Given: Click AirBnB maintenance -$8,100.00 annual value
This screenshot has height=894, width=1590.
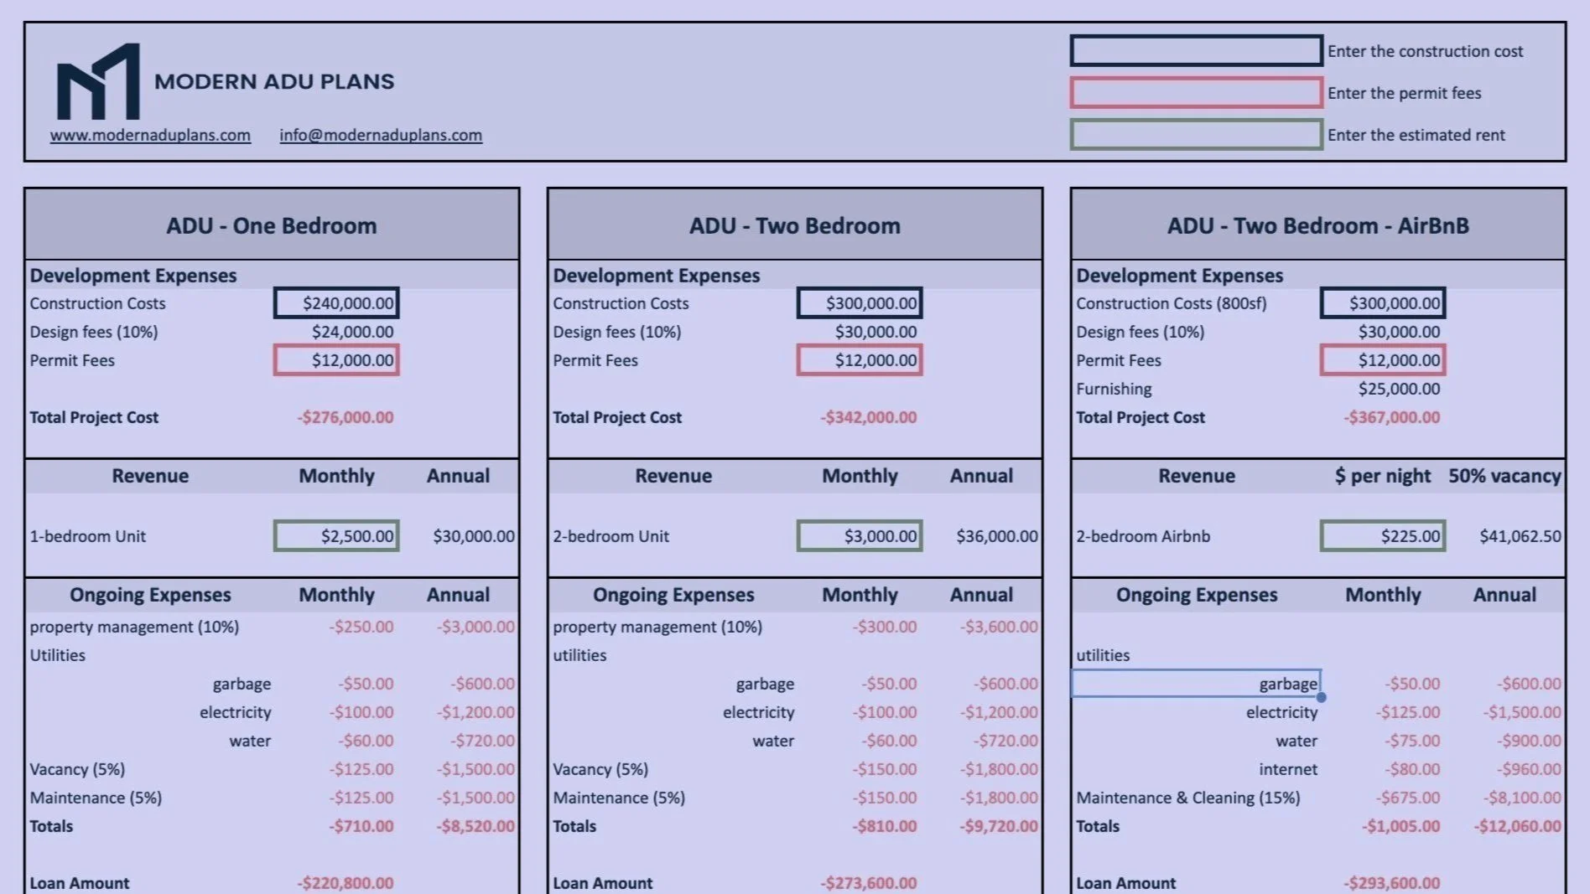Looking at the screenshot, I should coord(1522,798).
